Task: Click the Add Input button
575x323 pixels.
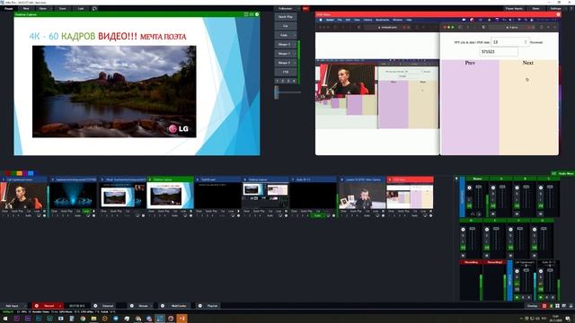Action: tap(12, 306)
